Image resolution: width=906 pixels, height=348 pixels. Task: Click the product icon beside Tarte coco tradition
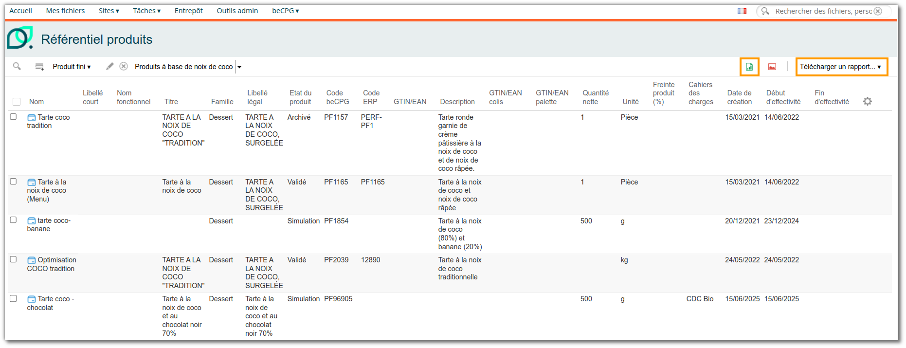(32, 117)
